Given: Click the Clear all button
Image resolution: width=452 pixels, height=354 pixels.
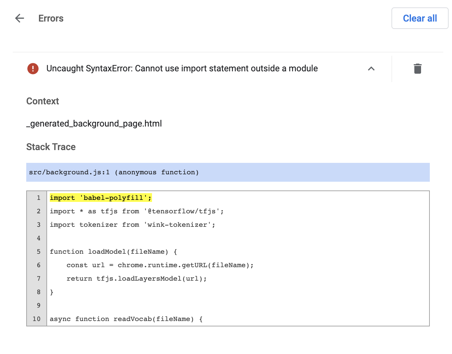Looking at the screenshot, I should coord(420,18).
